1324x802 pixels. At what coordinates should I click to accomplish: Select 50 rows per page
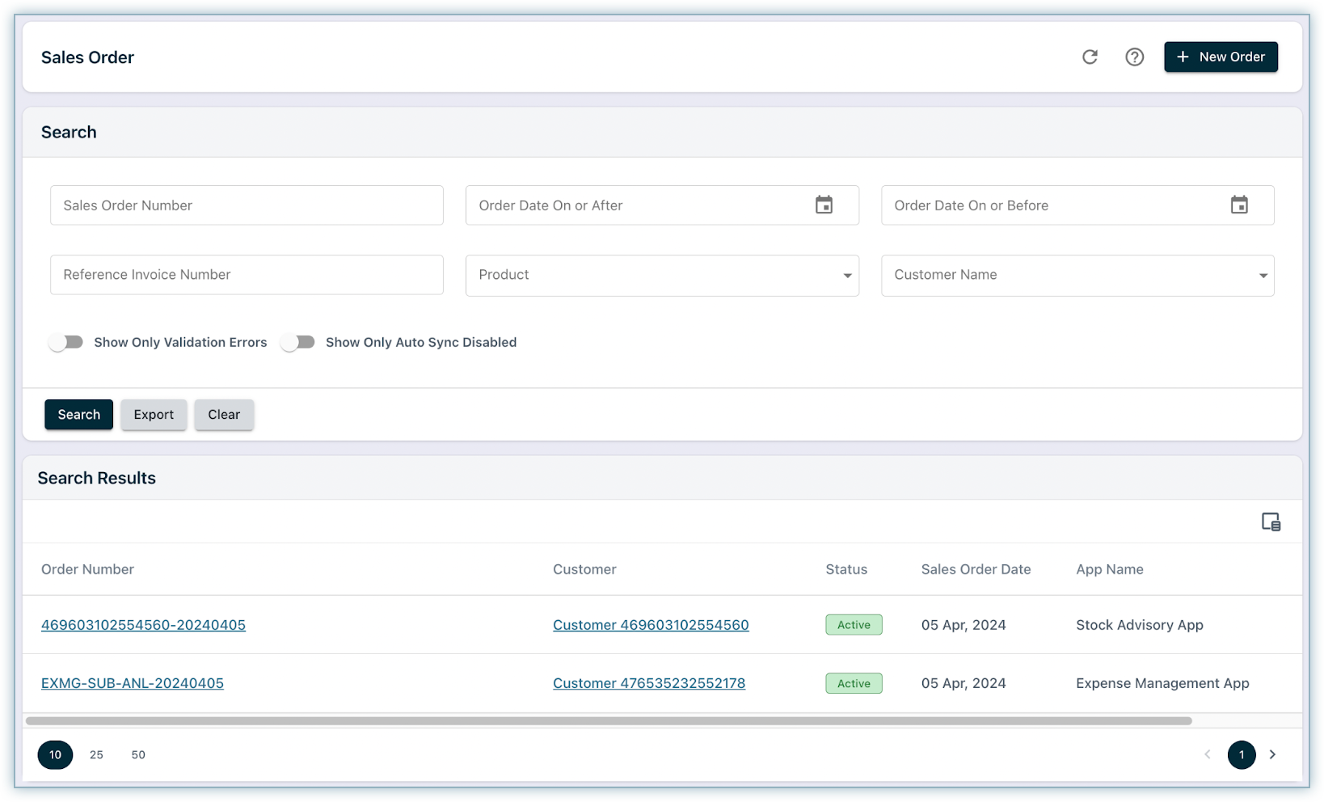[x=138, y=754]
